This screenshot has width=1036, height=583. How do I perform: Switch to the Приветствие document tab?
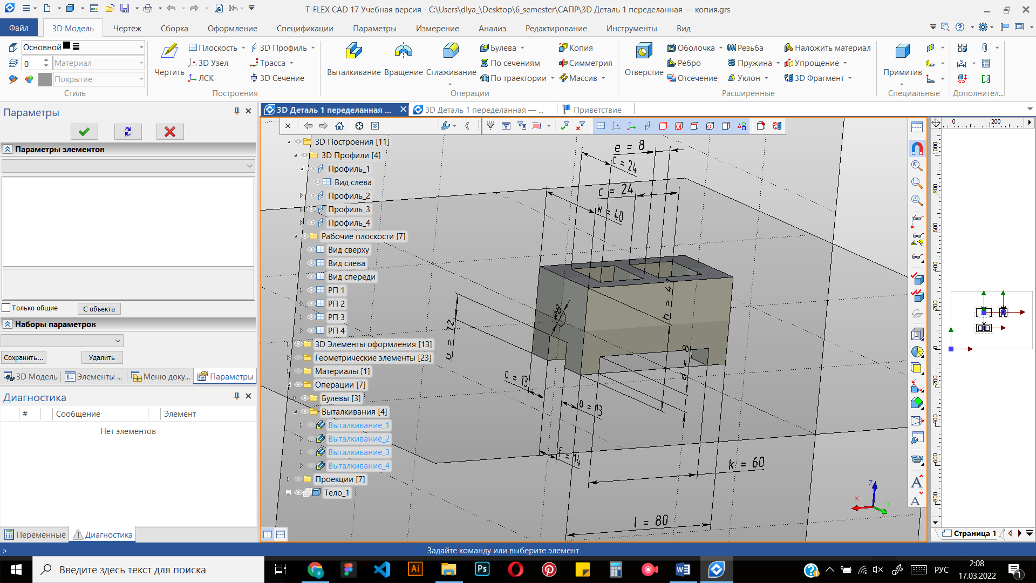597,110
